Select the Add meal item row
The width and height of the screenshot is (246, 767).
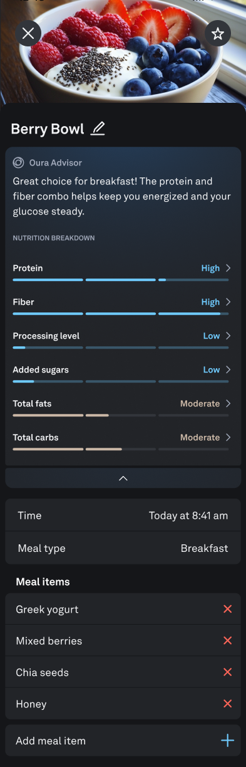123,741
